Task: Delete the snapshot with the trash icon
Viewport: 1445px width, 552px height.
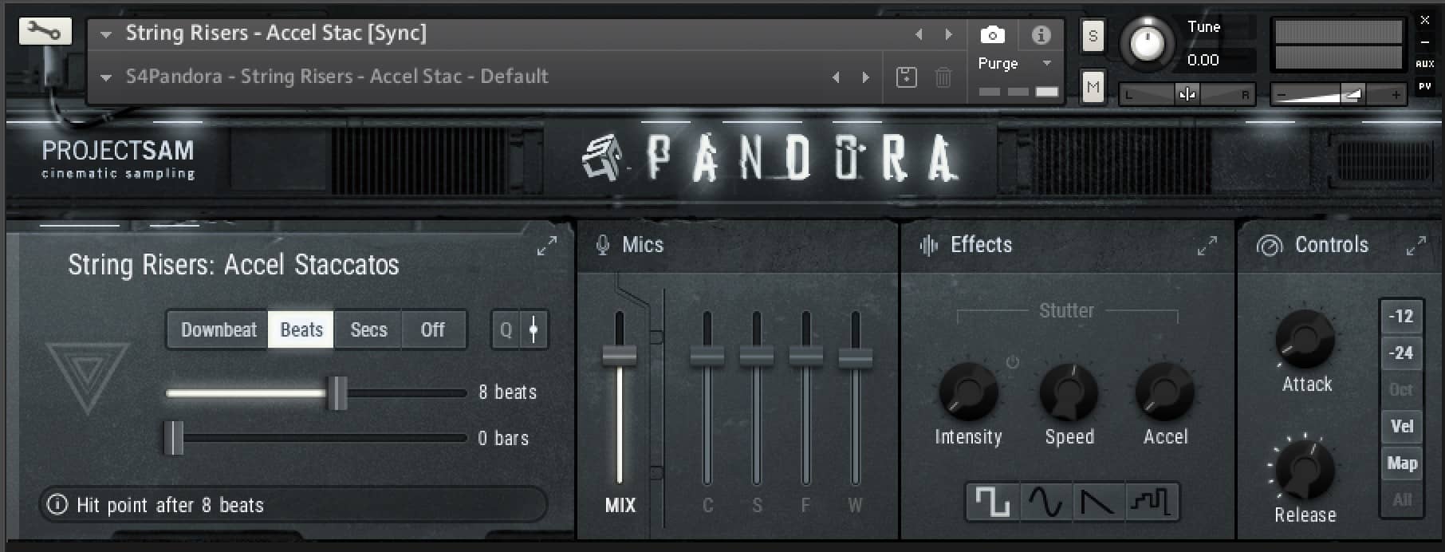Action: 943,77
